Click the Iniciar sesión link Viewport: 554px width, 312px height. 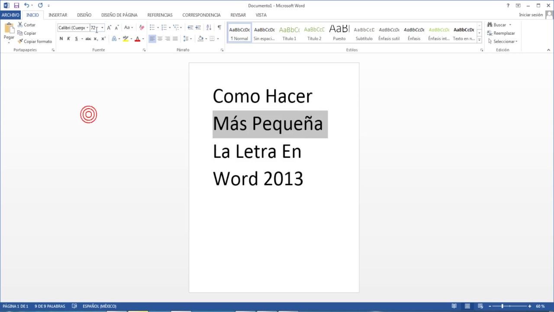(531, 15)
